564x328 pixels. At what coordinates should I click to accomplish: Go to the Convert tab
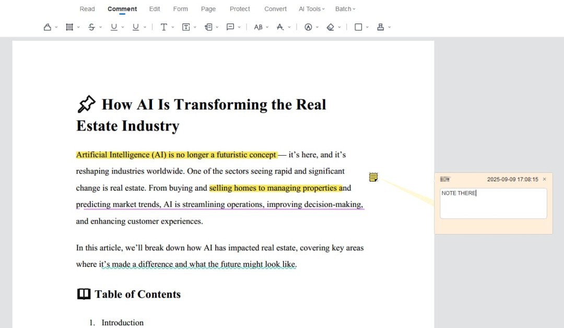tap(275, 9)
